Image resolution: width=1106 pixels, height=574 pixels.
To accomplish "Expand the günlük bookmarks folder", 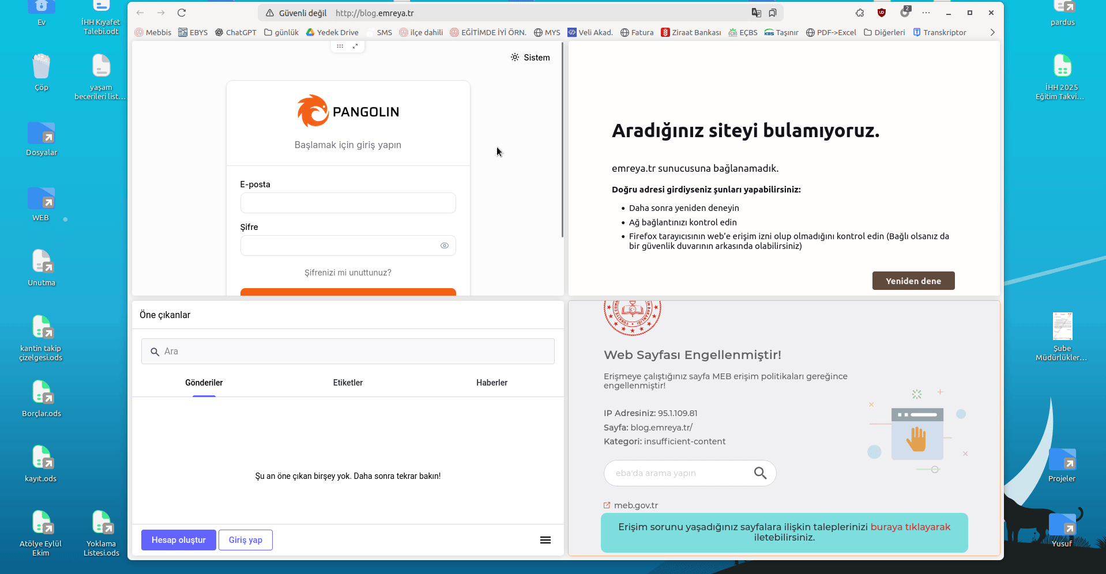I will click(281, 32).
